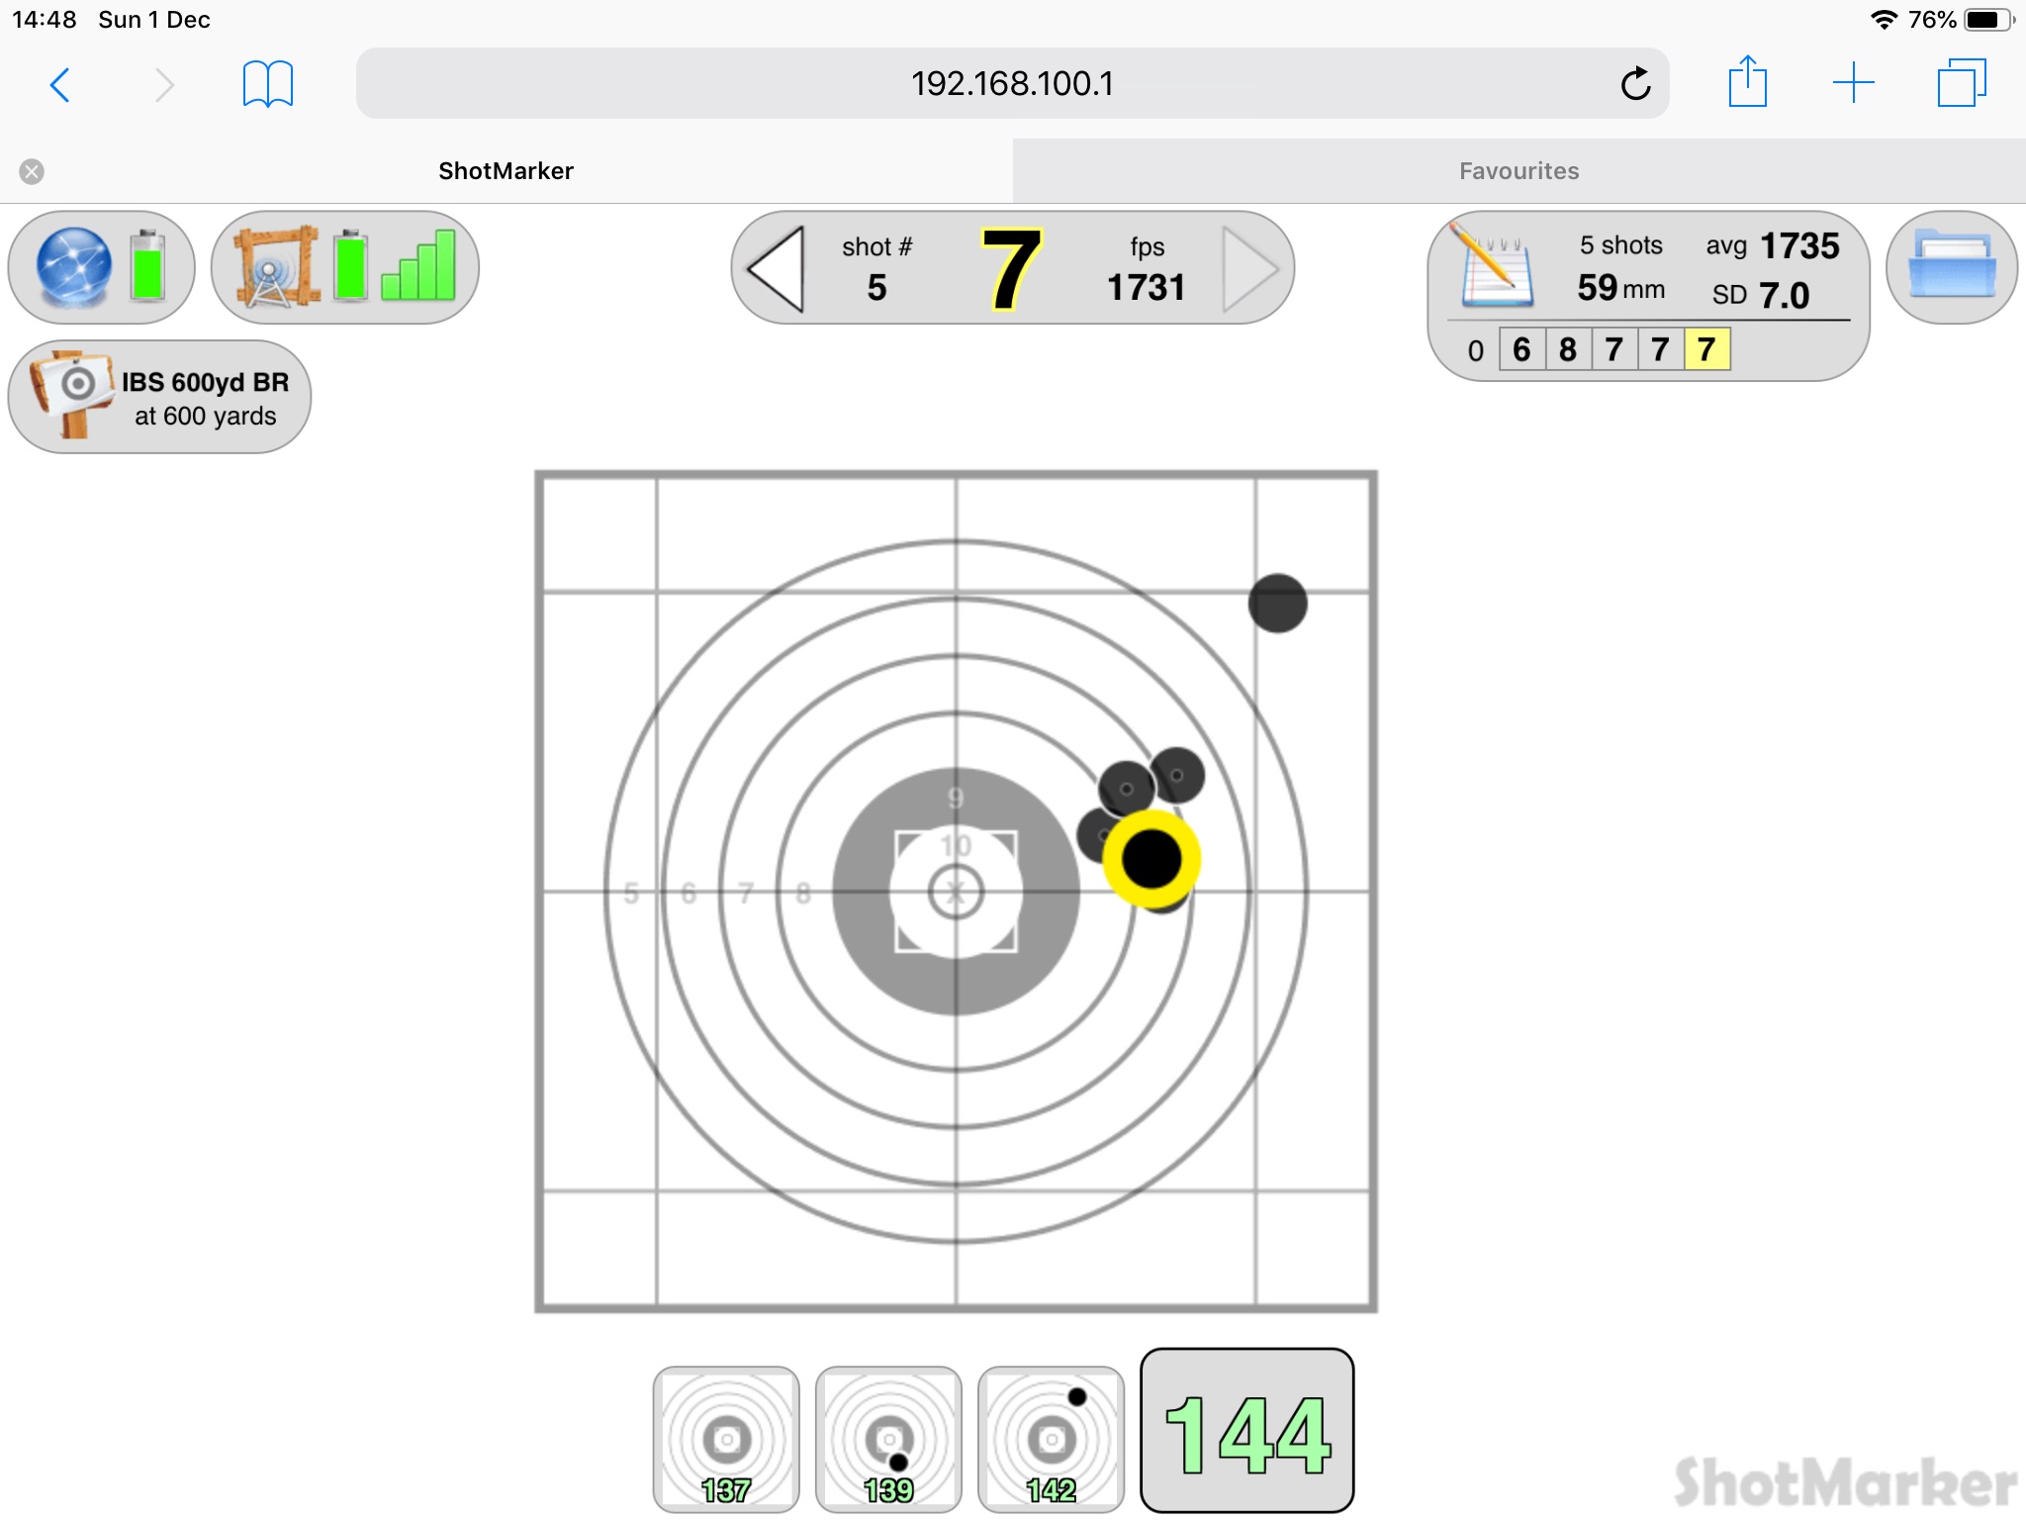Select score 8 in the shot list
This screenshot has height=1520, width=2026.
click(1568, 349)
